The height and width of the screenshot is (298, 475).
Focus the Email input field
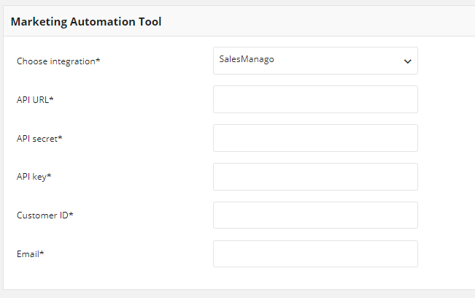(315, 253)
